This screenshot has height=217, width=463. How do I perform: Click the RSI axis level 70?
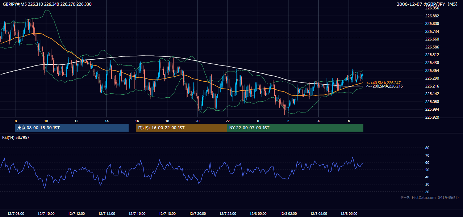point(427,155)
